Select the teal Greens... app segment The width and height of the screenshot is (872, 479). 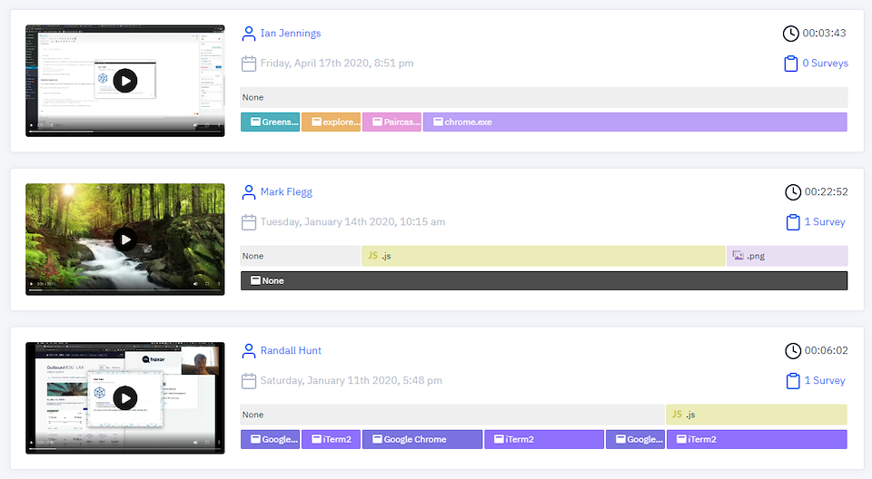[271, 122]
